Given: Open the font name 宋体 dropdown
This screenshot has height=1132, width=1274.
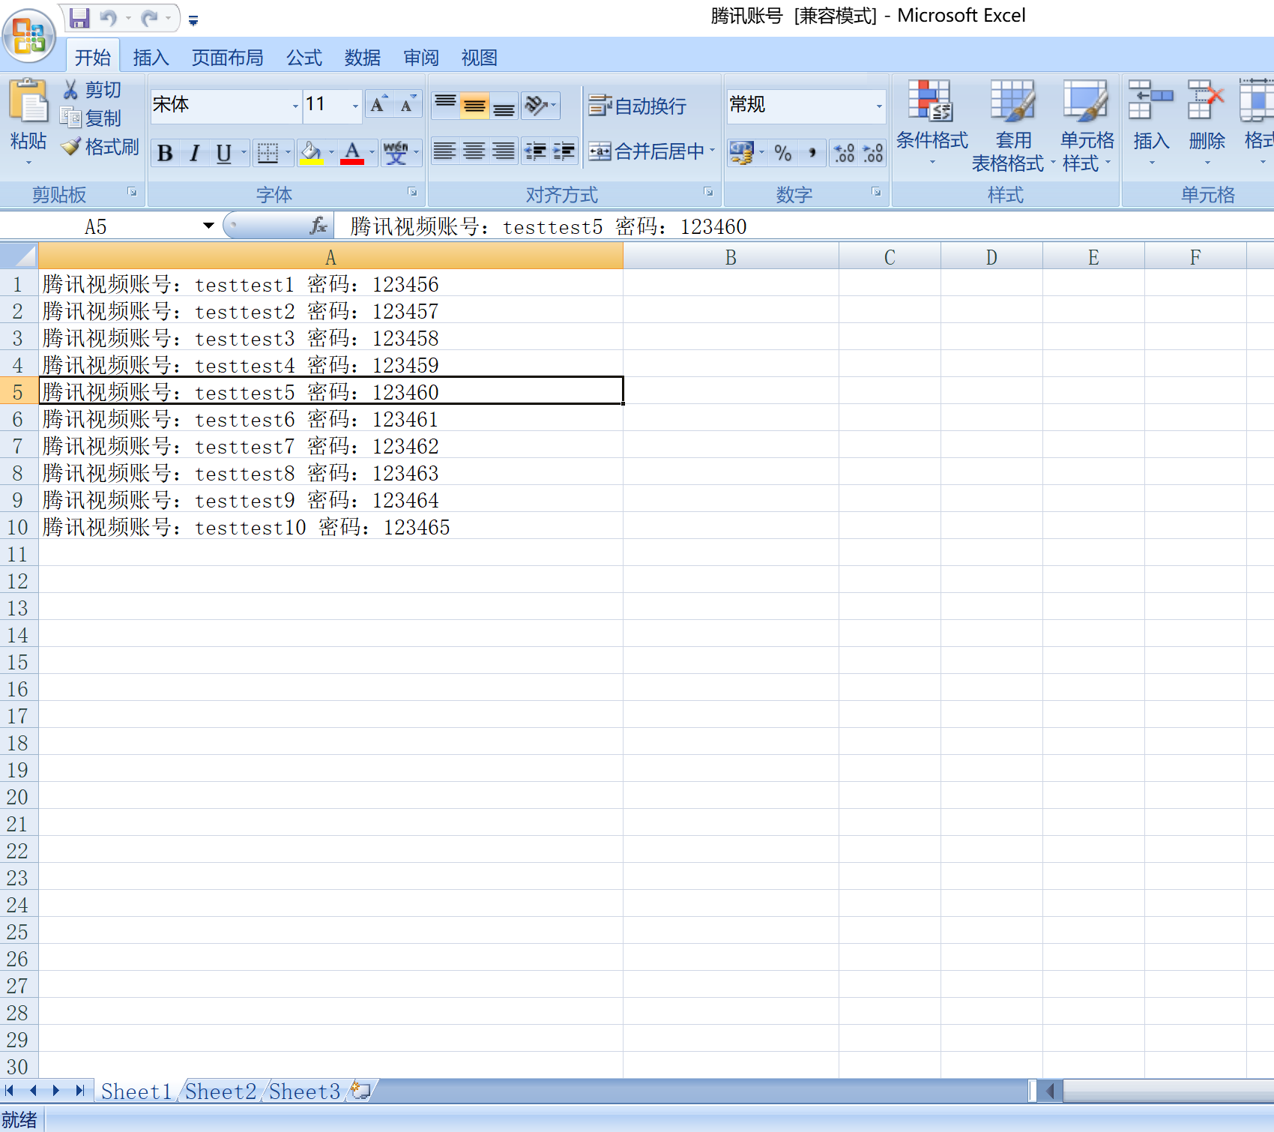Looking at the screenshot, I should [295, 106].
